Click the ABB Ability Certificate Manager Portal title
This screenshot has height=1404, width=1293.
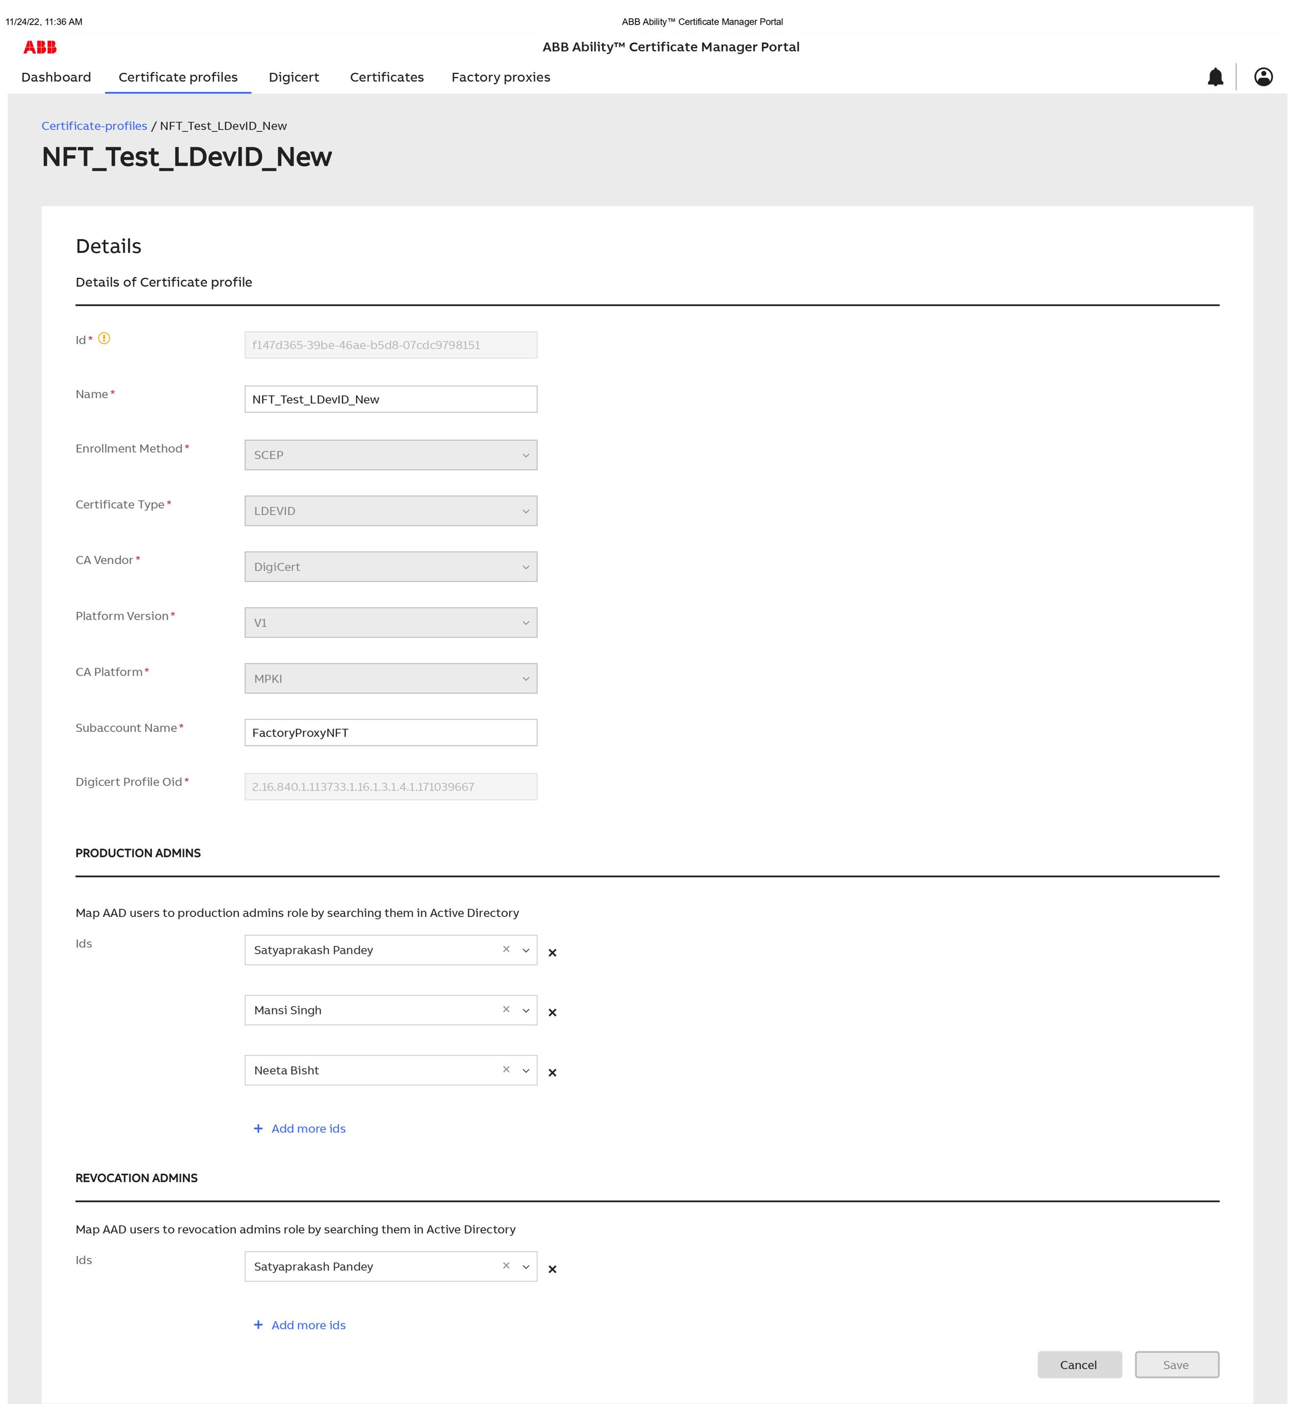(671, 47)
